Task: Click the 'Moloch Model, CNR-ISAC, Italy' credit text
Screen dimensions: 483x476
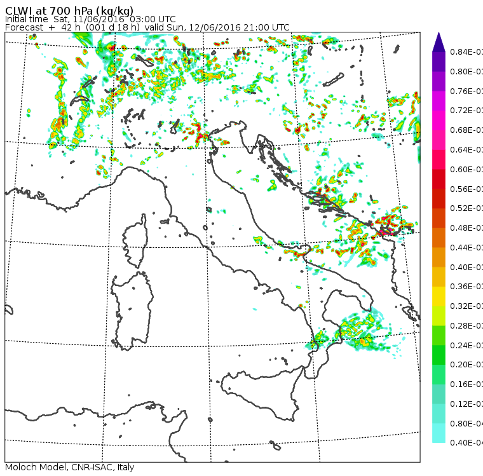Action: tap(70, 467)
